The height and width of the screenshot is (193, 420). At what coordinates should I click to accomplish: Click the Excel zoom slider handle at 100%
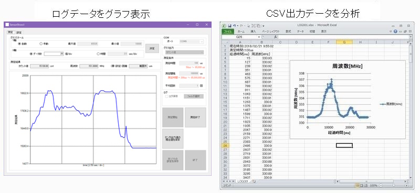393,185
